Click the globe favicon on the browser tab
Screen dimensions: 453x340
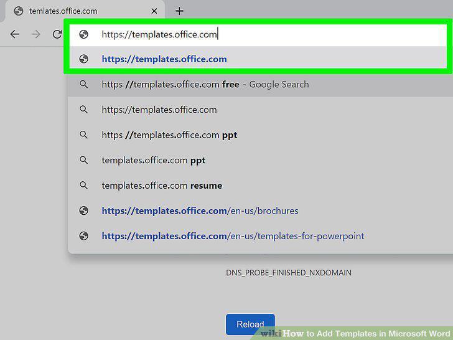coord(19,11)
